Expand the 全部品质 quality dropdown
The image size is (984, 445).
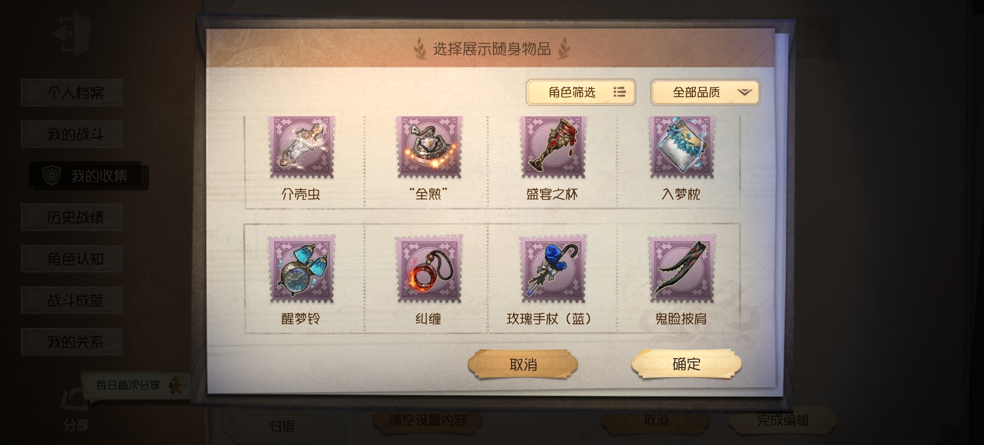click(x=705, y=92)
